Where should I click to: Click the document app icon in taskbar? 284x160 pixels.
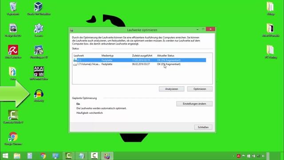point(30,156)
